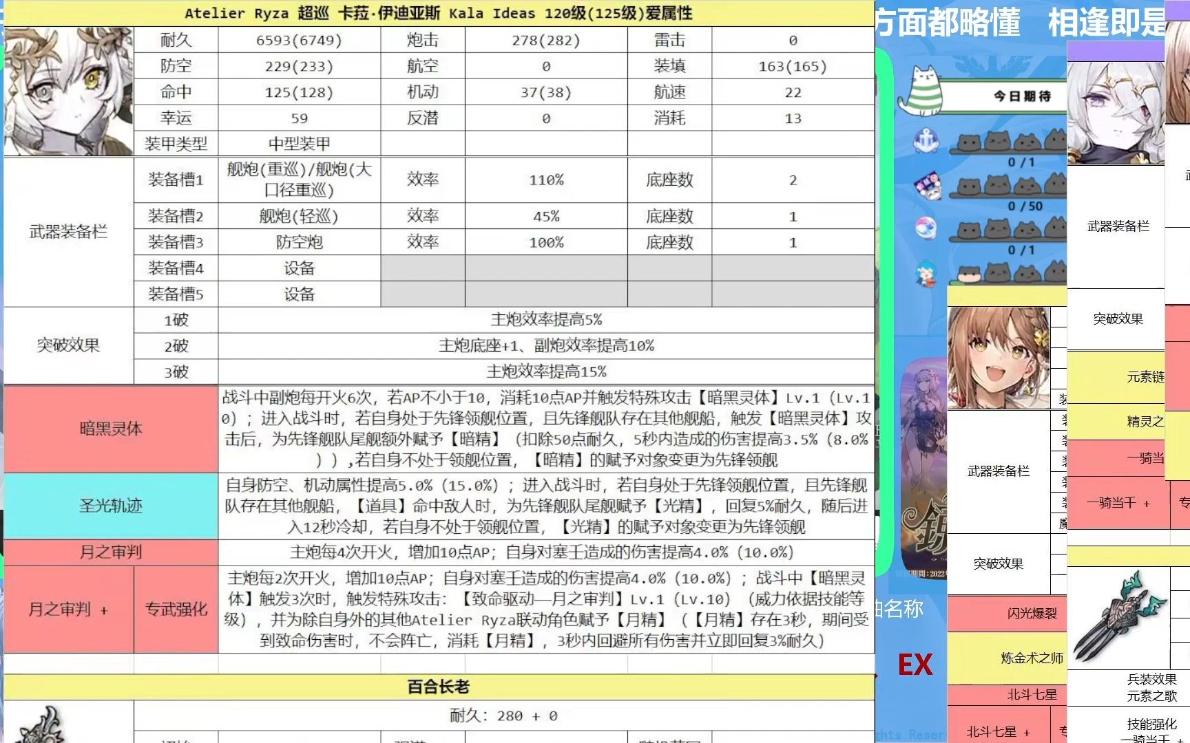
Task: Click the 装甲类型 label cell
Action: 176,144
